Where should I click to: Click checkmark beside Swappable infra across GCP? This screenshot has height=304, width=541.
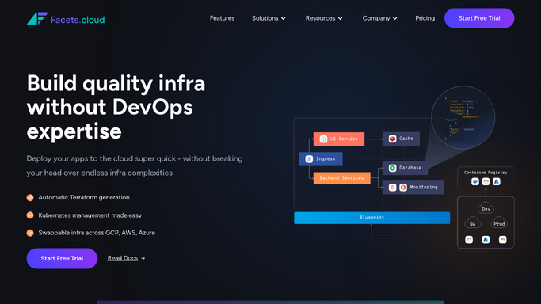pyautogui.click(x=30, y=233)
